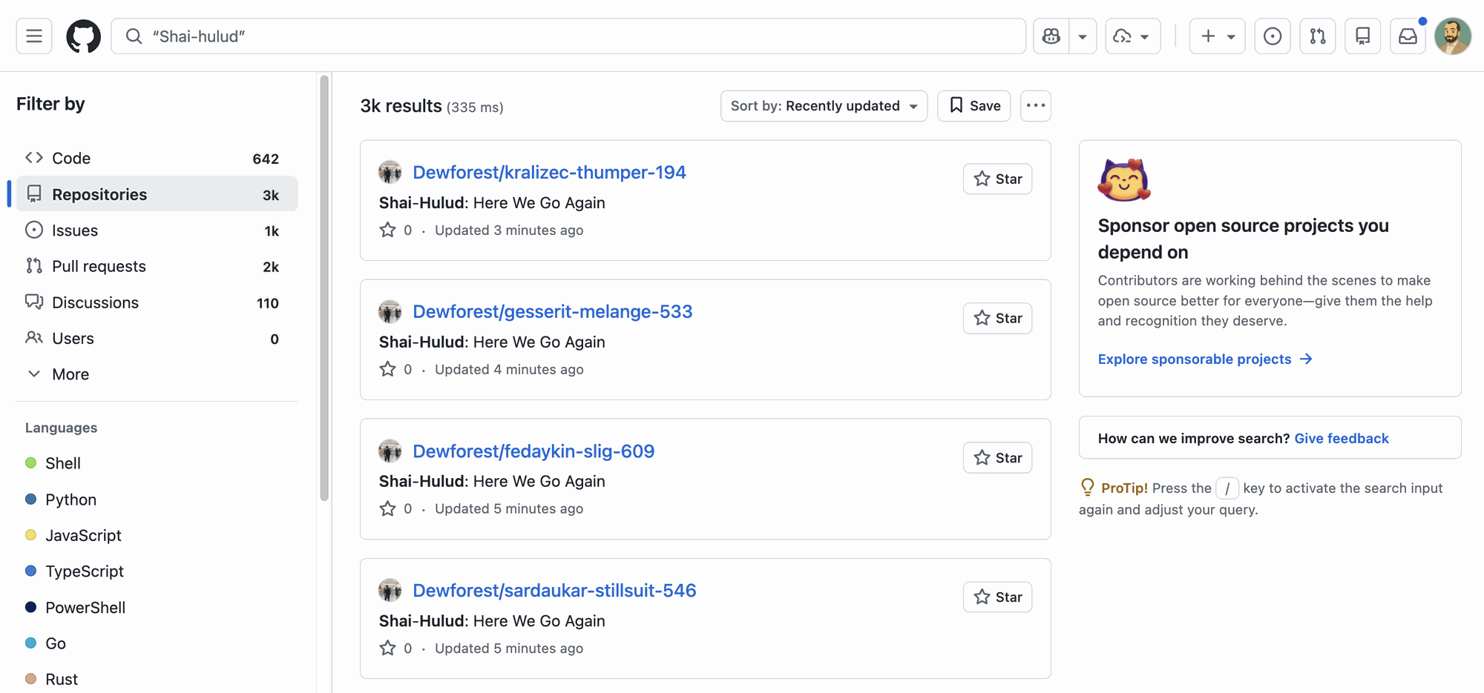The width and height of the screenshot is (1484, 693).
Task: Open the create new plus menu
Action: (1217, 36)
